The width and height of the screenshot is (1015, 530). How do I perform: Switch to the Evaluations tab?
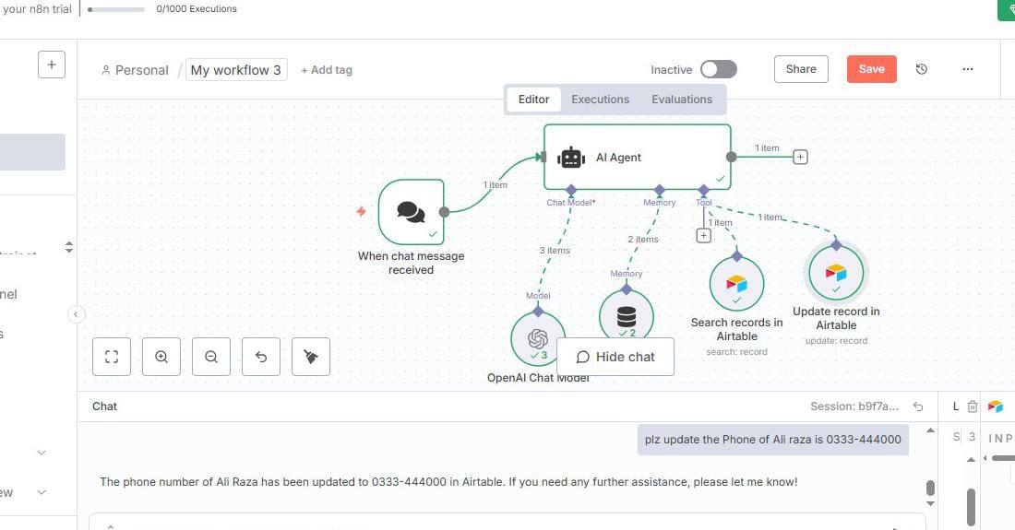[x=682, y=100]
